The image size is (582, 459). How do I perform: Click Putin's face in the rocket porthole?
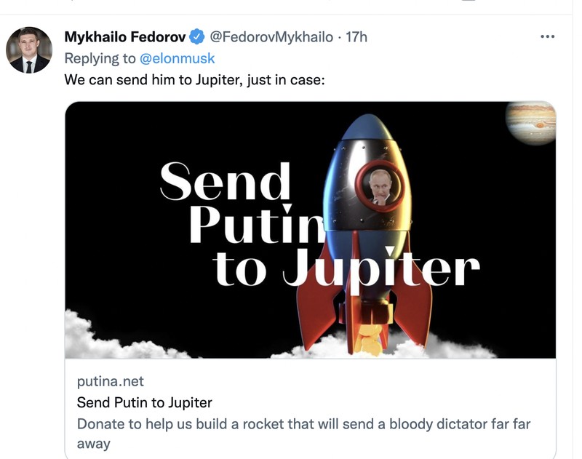click(x=381, y=185)
